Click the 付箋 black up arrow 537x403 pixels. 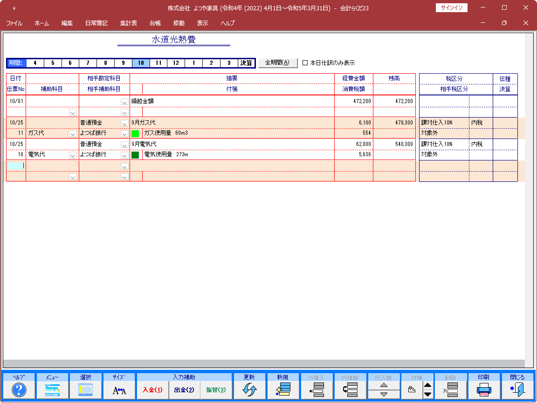[428, 386]
